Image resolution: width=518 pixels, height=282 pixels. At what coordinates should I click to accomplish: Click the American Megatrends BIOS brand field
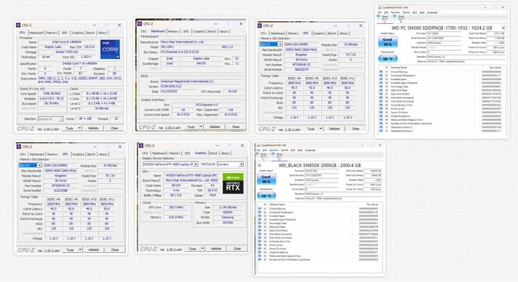(x=201, y=81)
